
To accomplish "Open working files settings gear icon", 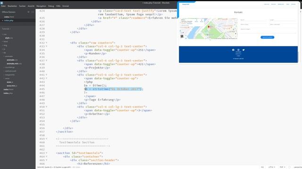I will [x=28, y=12].
